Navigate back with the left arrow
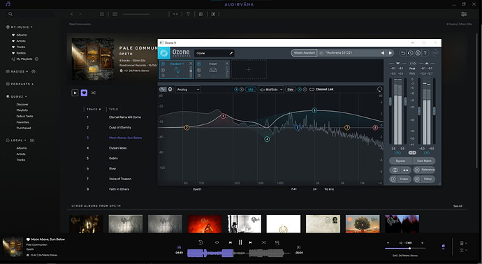The width and height of the screenshot is (482, 264). pyautogui.click(x=72, y=14)
